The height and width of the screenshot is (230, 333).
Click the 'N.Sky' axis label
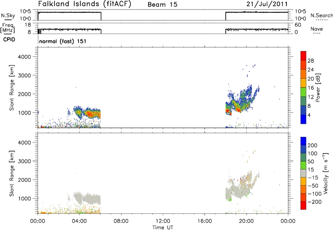[8, 15]
